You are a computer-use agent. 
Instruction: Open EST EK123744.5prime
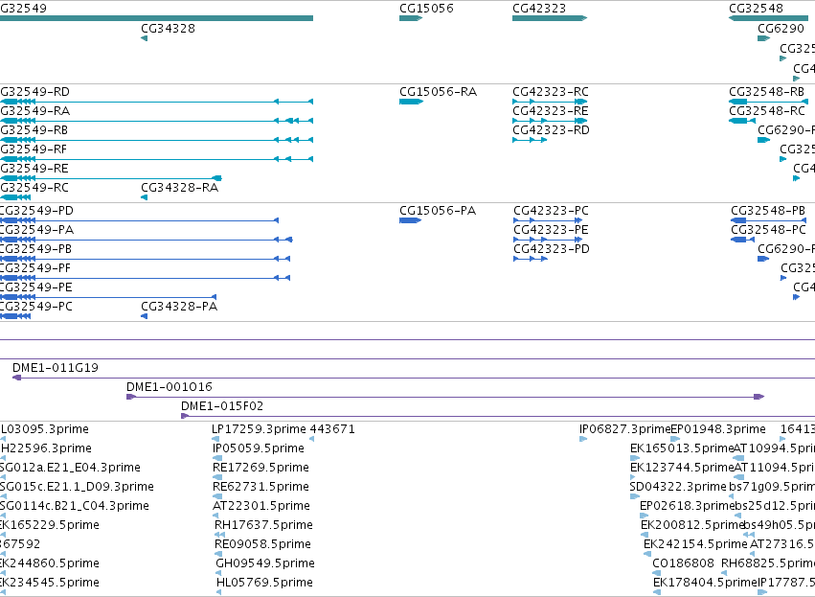[682, 468]
